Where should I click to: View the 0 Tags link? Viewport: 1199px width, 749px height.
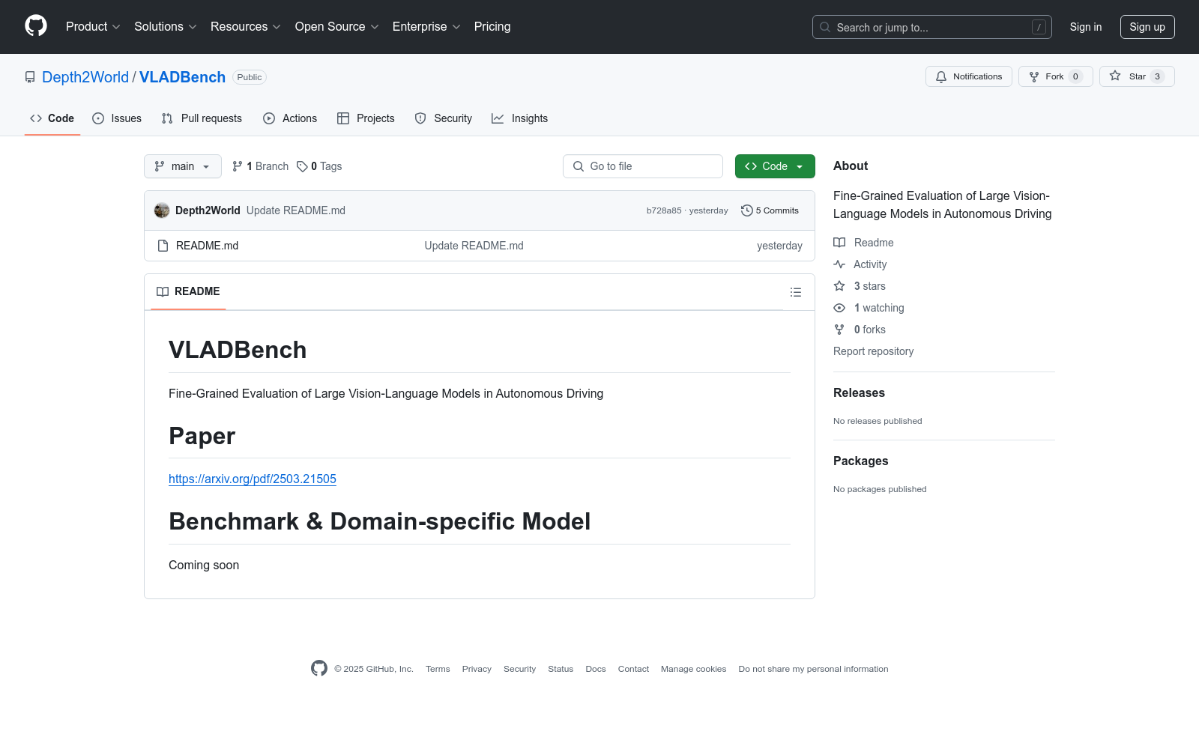[x=319, y=166]
